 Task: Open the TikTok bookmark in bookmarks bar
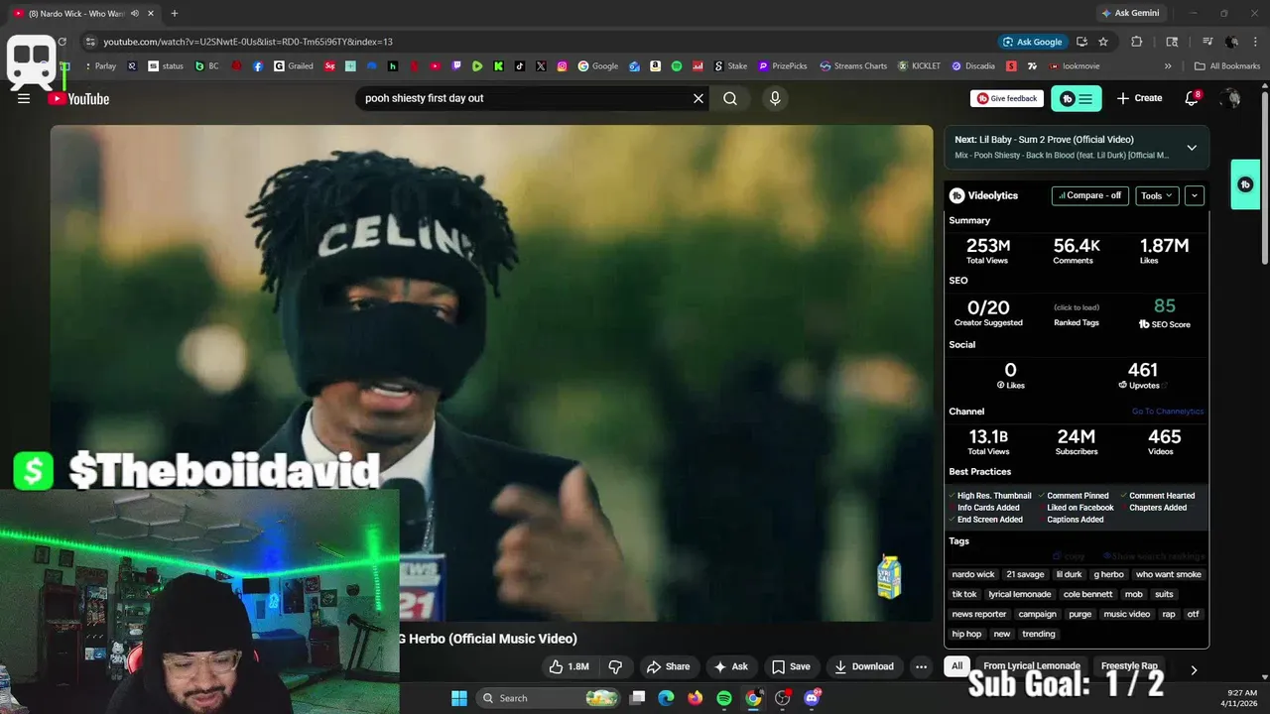pyautogui.click(x=520, y=66)
